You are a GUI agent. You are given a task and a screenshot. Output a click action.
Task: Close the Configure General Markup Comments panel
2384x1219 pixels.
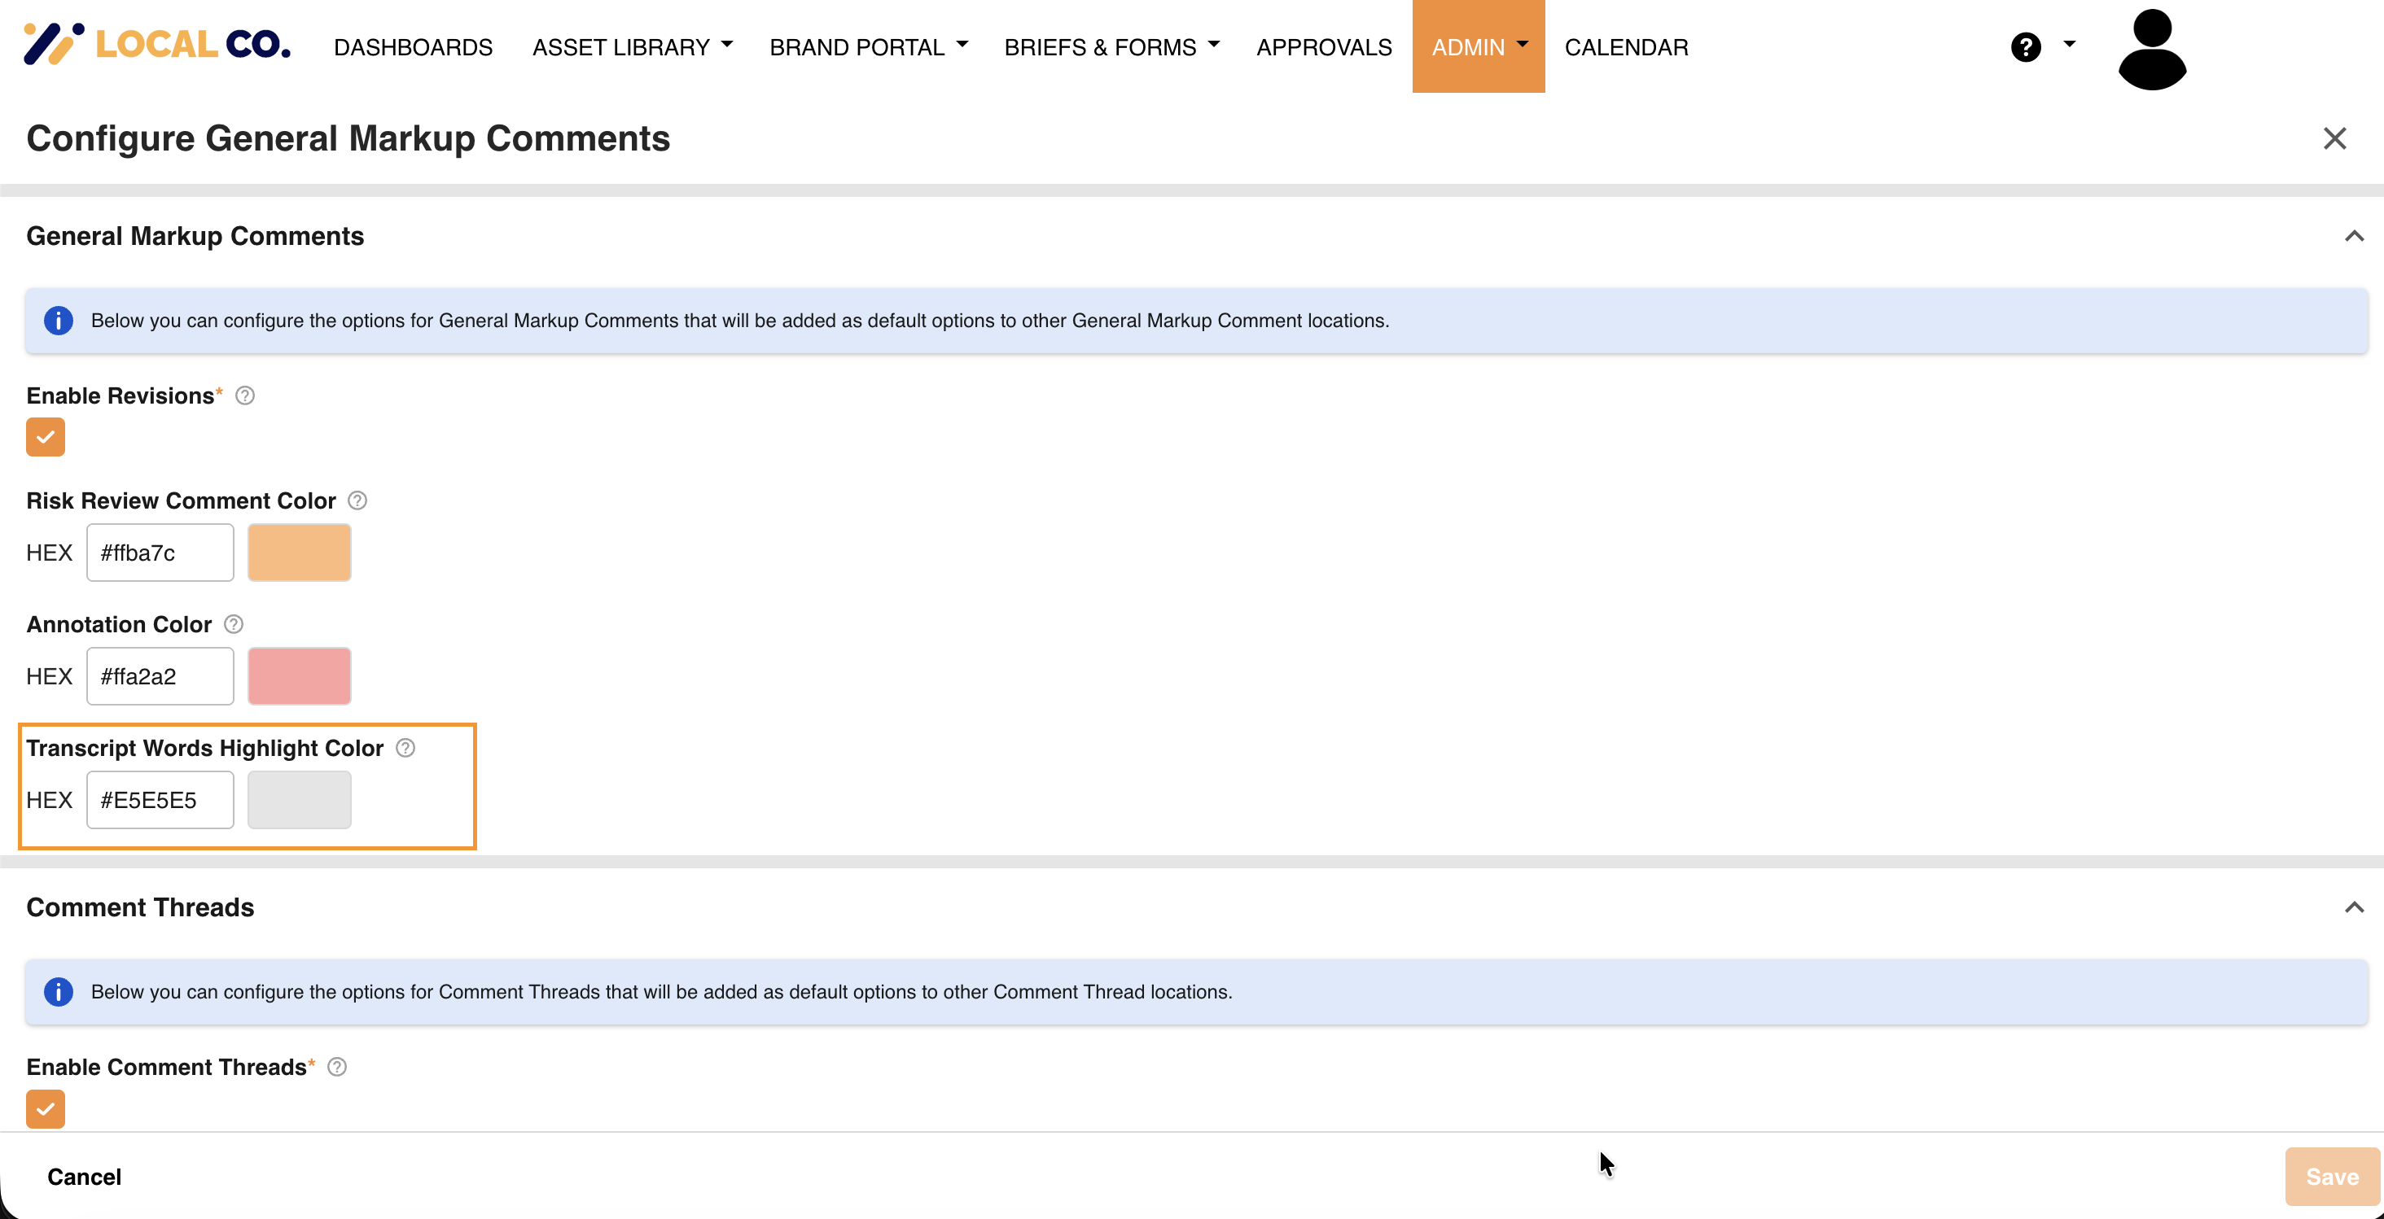(x=2334, y=138)
